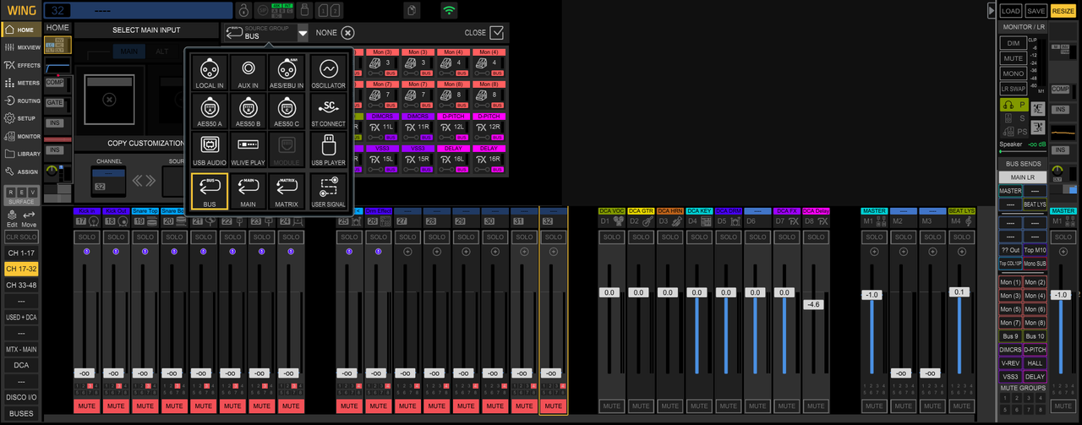
Task: Switch to DCA layer
Action: [20, 365]
